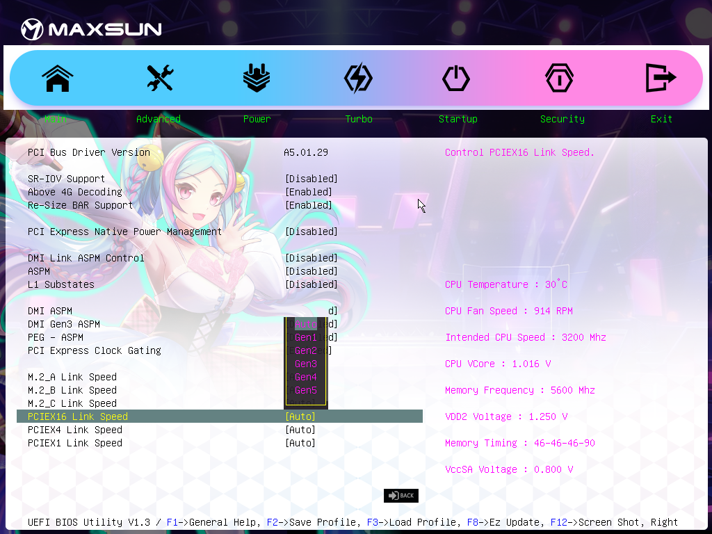The image size is (712, 534).
Task: Select the PCIEX4 Link Speed row label
Action: 75,430
